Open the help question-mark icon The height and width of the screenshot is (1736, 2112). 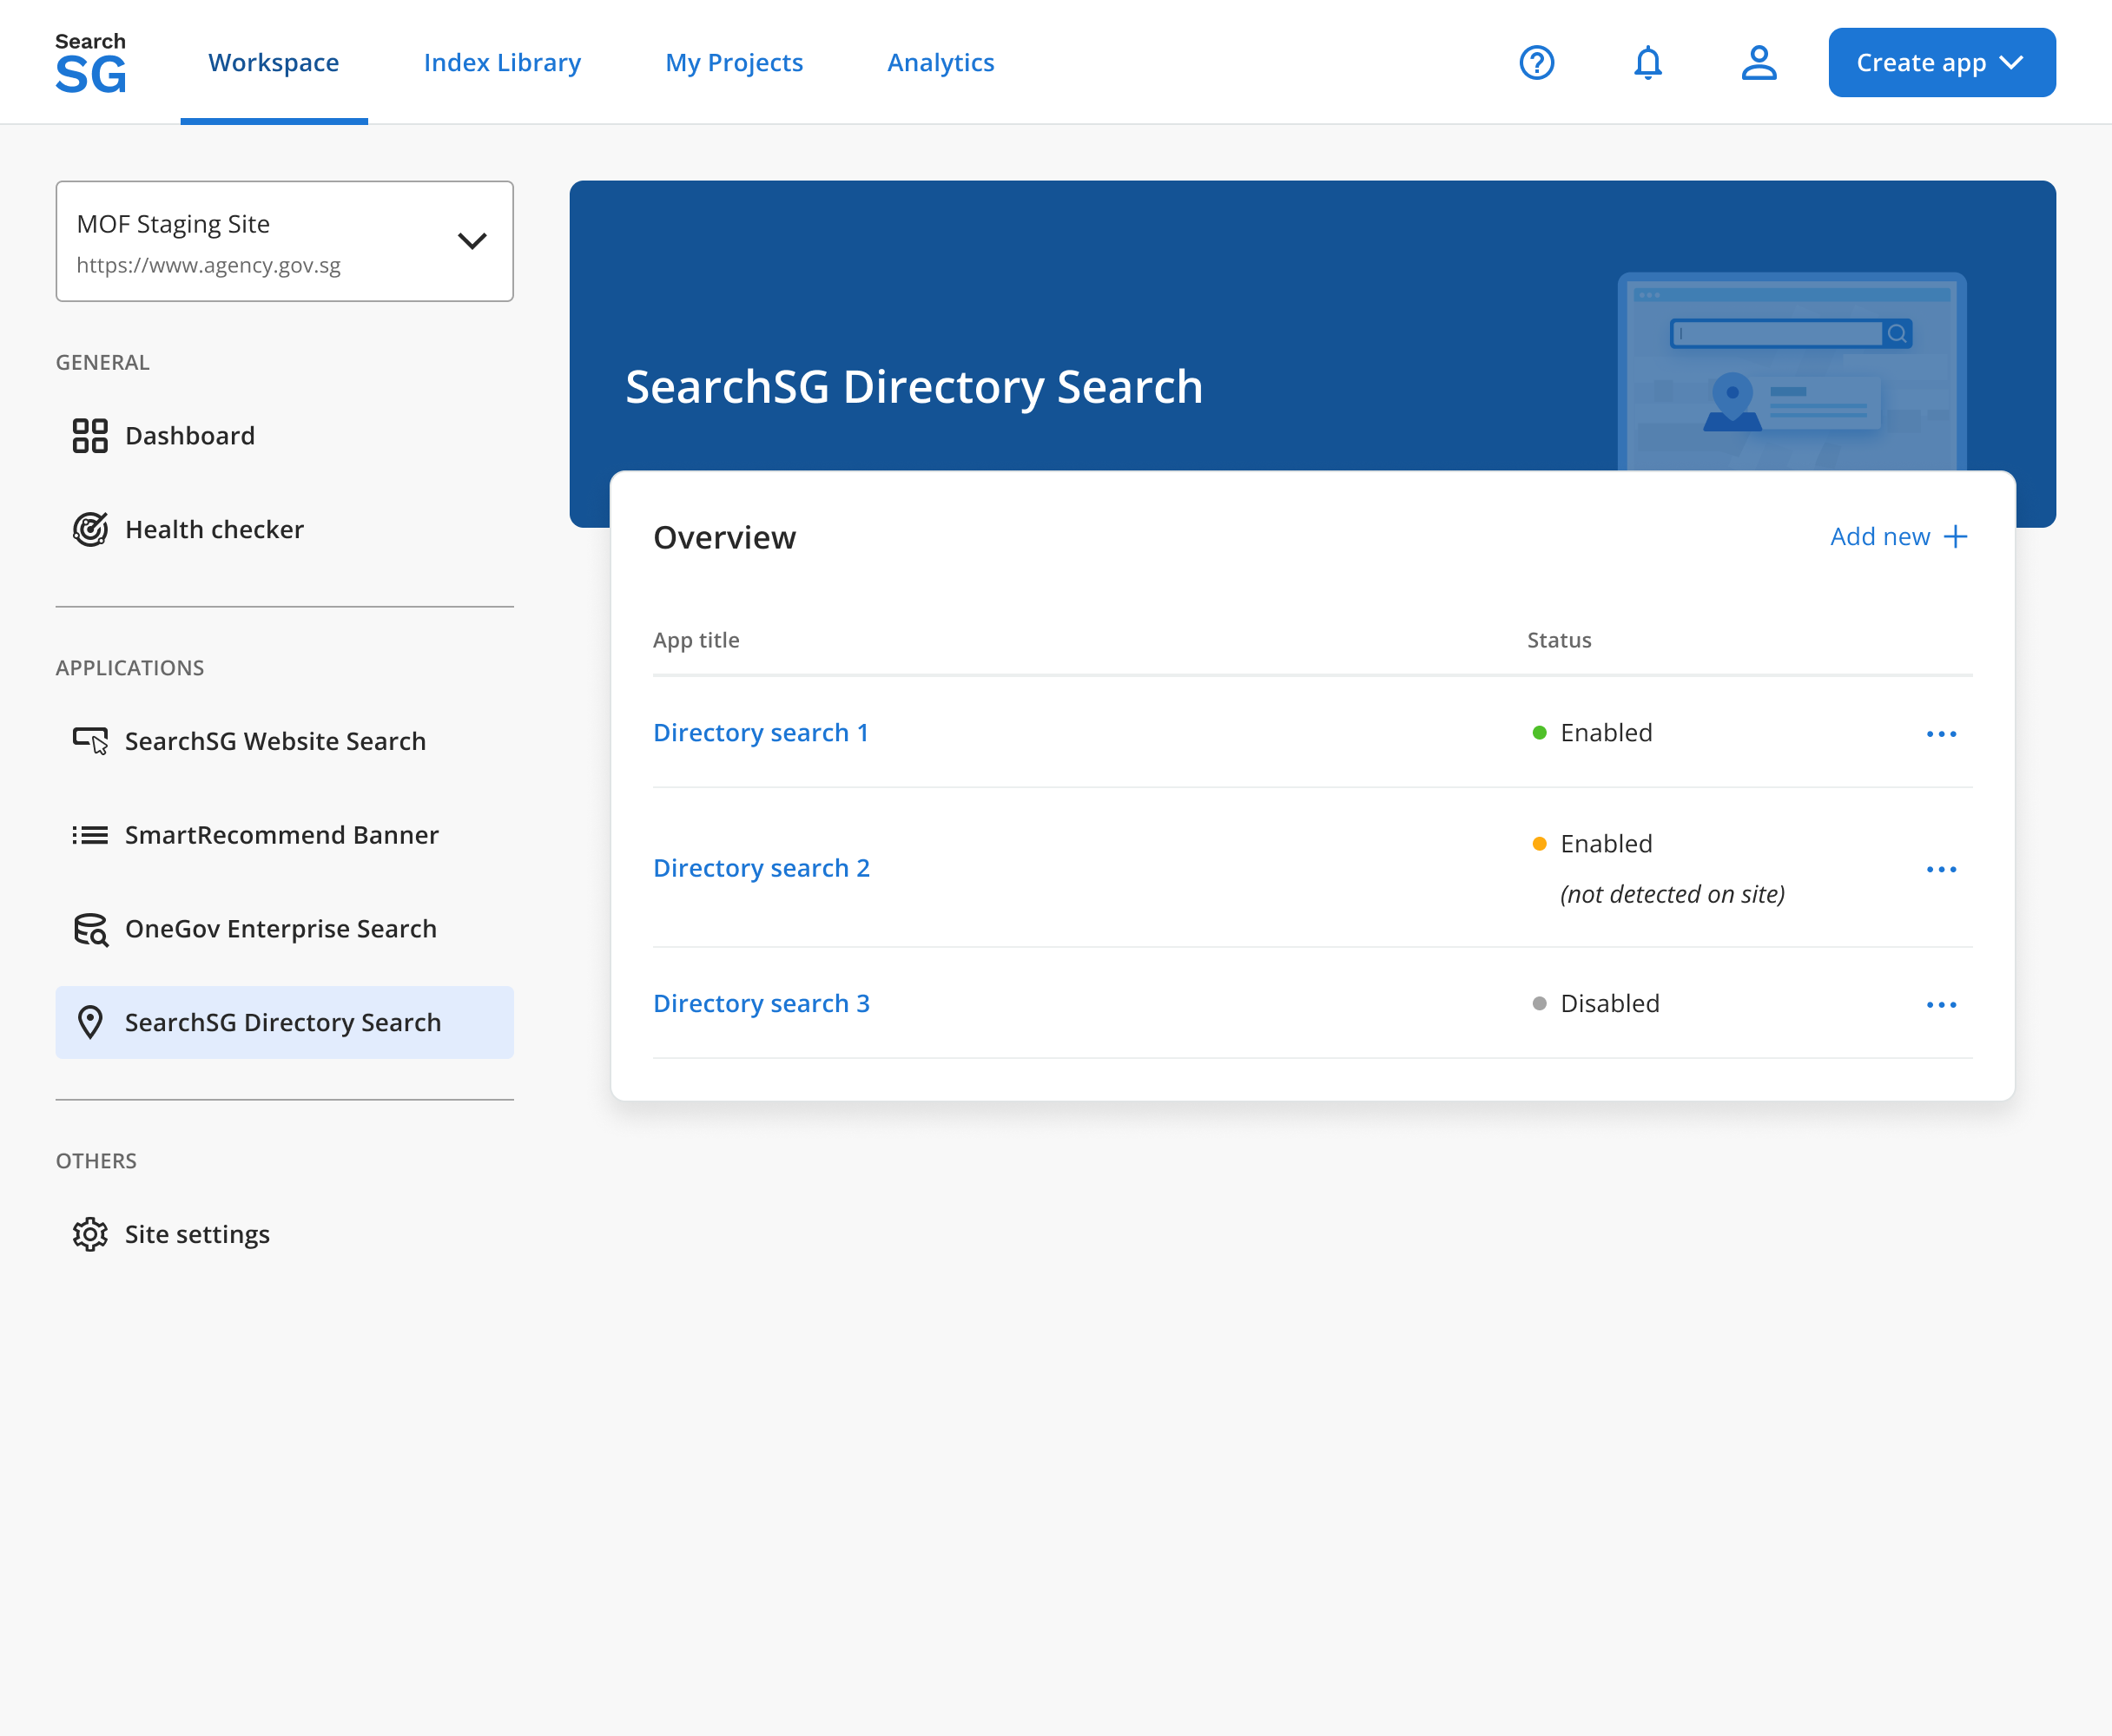(1537, 63)
